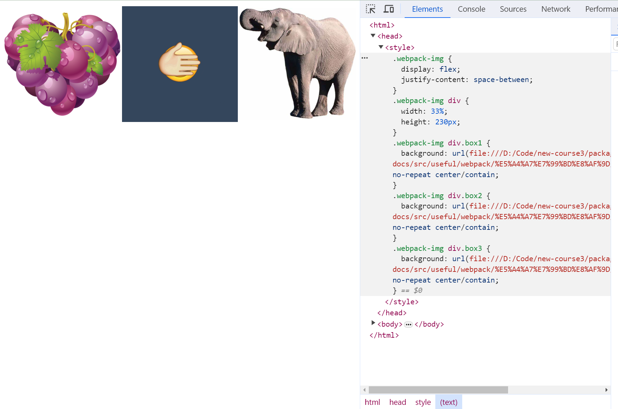Image resolution: width=618 pixels, height=409 pixels.
Task: Click the three-dot actions icon beside style text
Action: (x=365, y=58)
